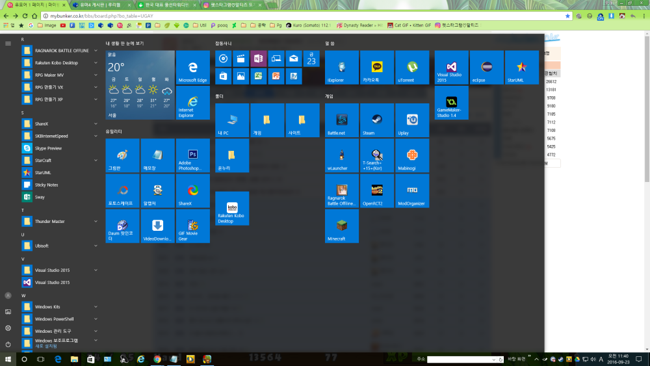Launch the eclipse tile
This screenshot has width=650, height=366.
click(x=487, y=67)
